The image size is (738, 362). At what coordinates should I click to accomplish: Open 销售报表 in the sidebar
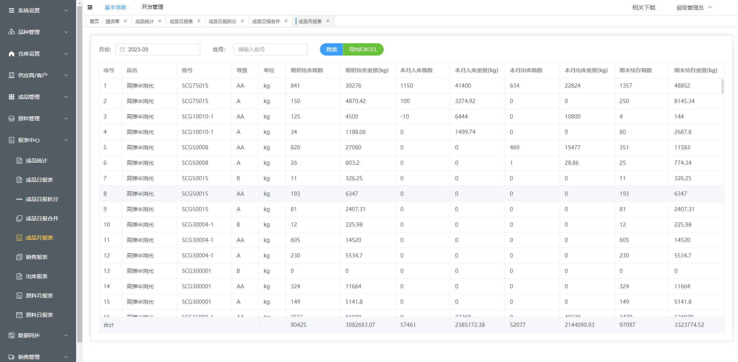tap(37, 257)
